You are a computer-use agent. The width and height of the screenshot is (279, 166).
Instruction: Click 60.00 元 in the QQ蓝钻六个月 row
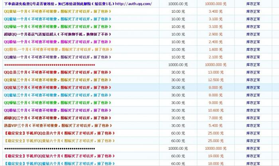pos(178,164)
